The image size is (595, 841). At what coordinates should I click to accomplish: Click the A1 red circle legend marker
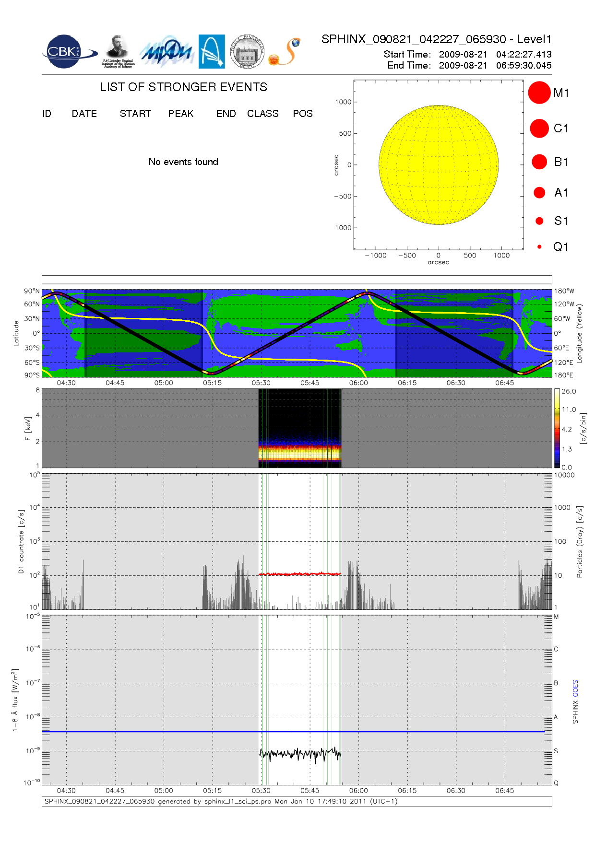tap(539, 193)
